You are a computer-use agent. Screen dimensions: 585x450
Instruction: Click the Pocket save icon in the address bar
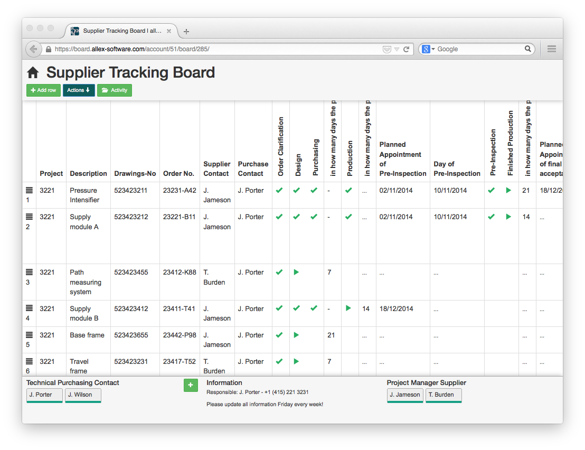(387, 49)
